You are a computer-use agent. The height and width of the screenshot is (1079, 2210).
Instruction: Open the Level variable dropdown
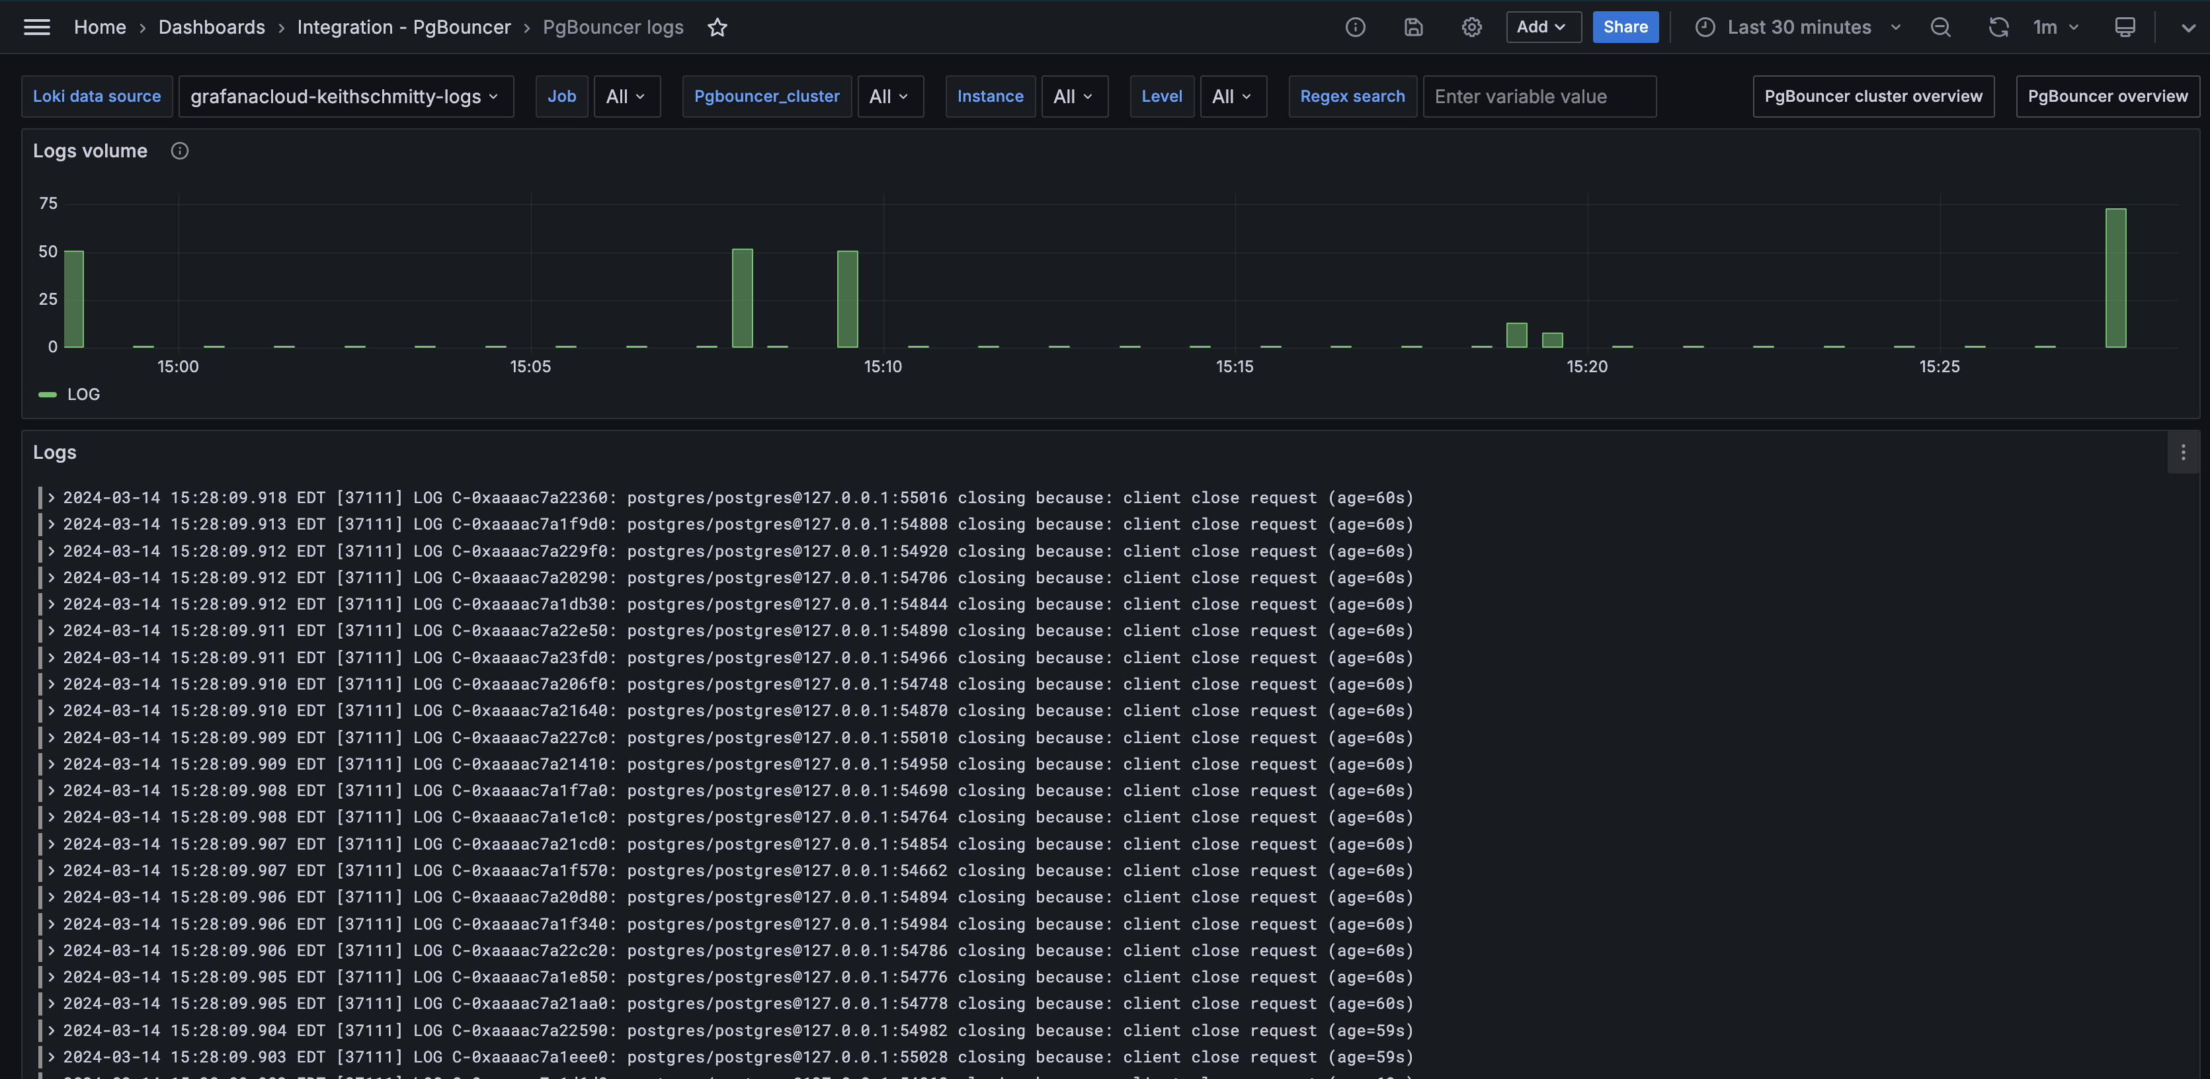coord(1232,97)
